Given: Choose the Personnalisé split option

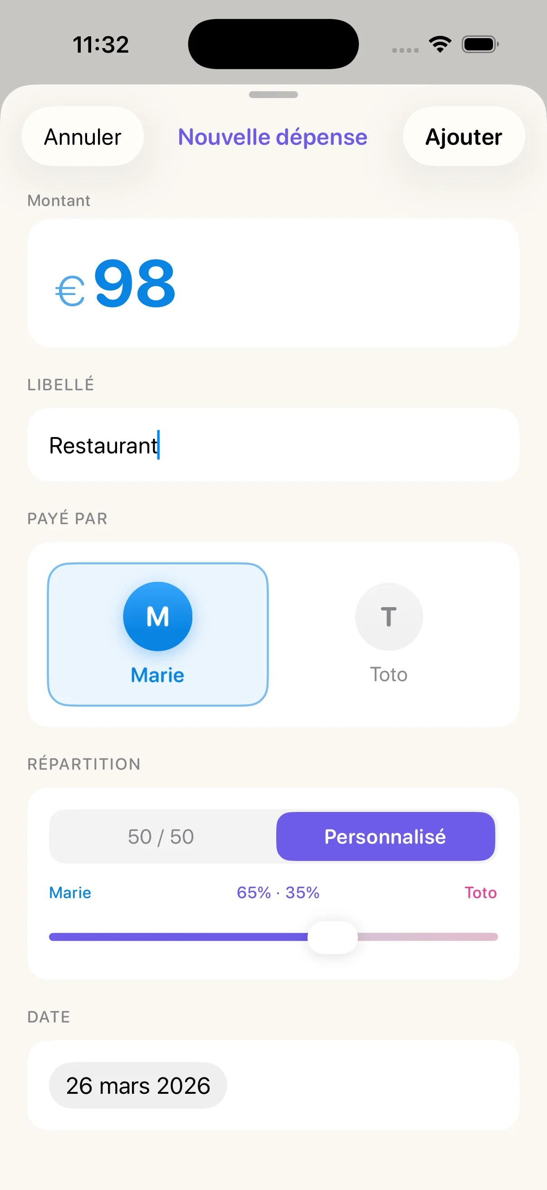Looking at the screenshot, I should pos(386,836).
